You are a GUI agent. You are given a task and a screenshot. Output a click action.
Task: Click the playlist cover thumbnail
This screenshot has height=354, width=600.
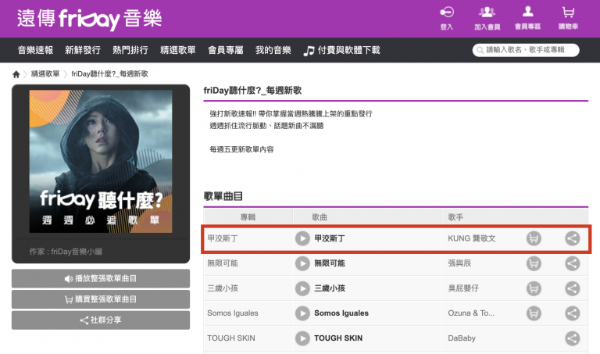101,161
